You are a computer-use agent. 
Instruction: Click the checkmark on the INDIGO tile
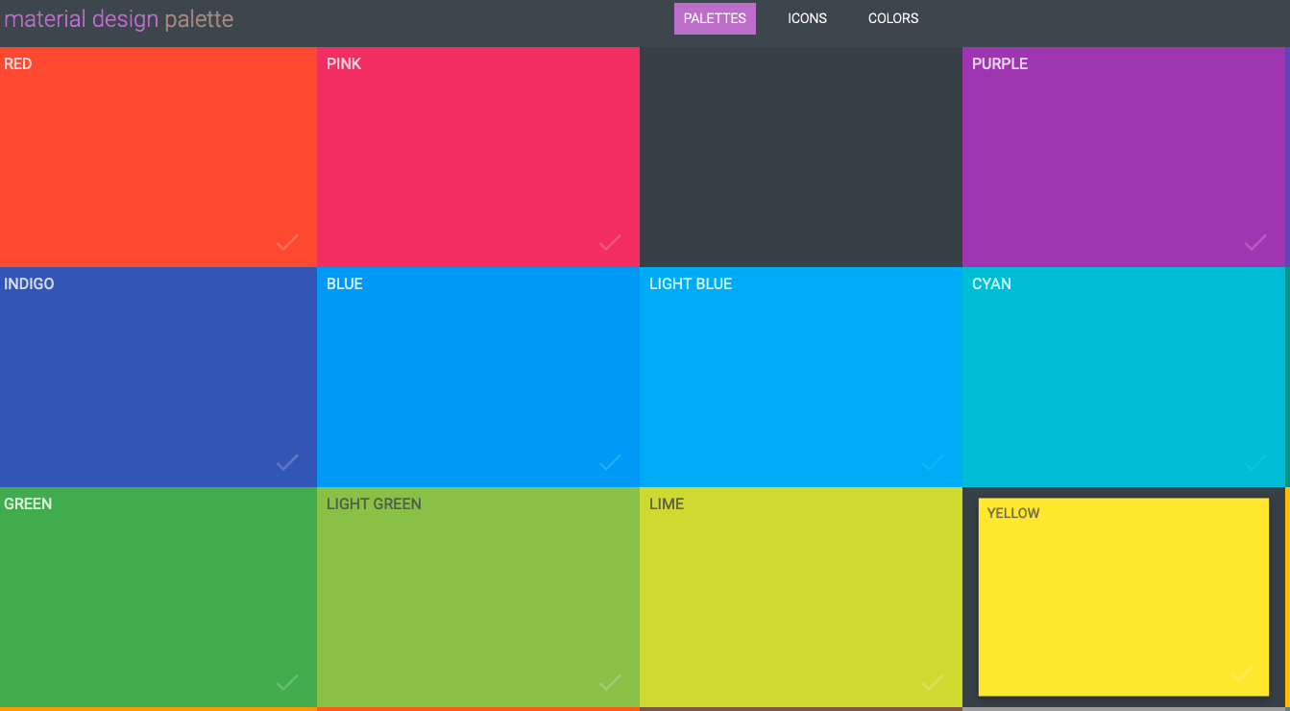pos(287,463)
